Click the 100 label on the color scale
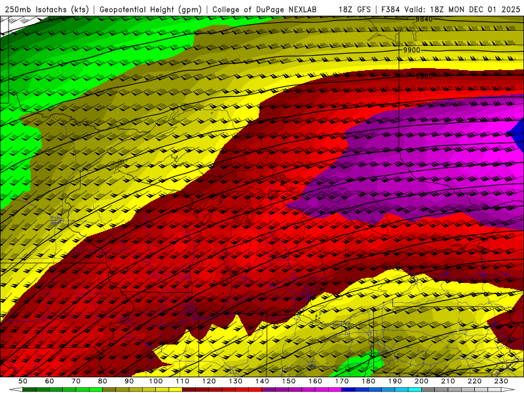The width and height of the screenshot is (524, 393). tap(156, 381)
